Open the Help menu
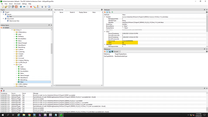 [30, 4]
